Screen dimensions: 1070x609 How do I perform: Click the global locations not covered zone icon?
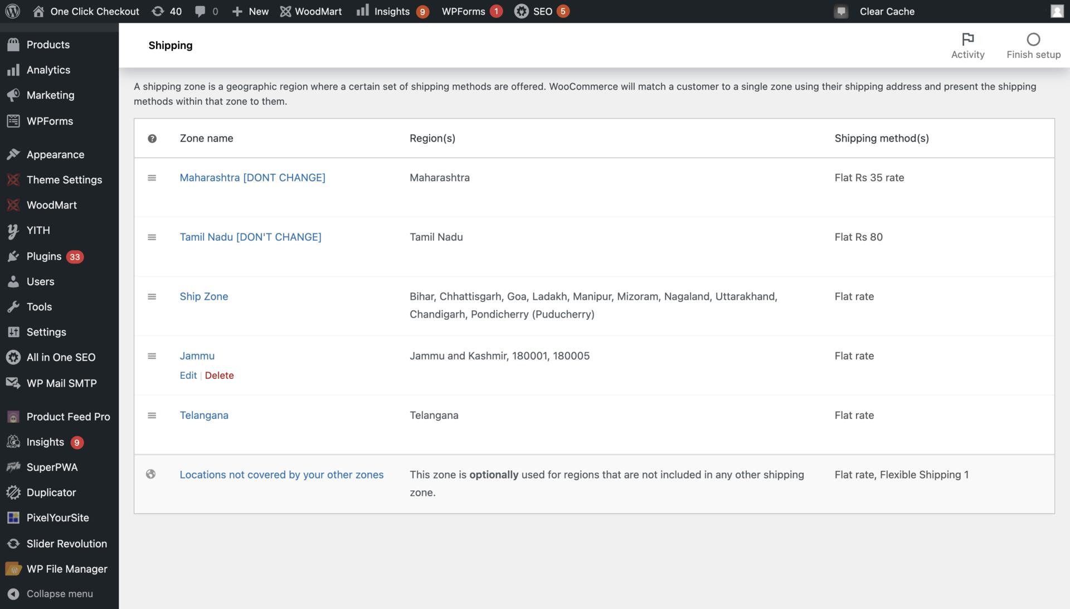tap(150, 474)
